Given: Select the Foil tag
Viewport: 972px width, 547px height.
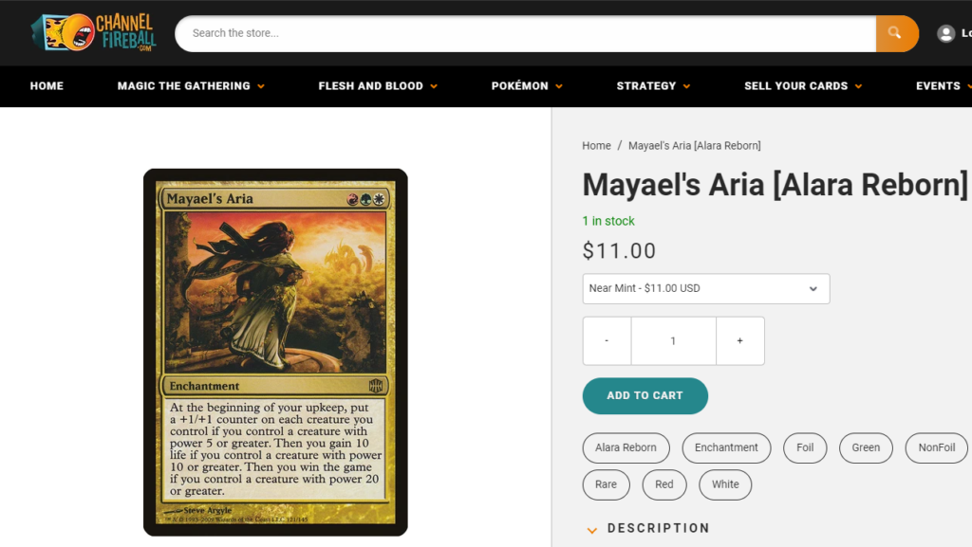Looking at the screenshot, I should 805,448.
